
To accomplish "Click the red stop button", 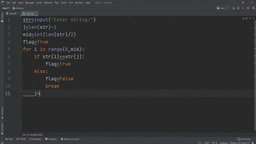I will coord(248,8).
